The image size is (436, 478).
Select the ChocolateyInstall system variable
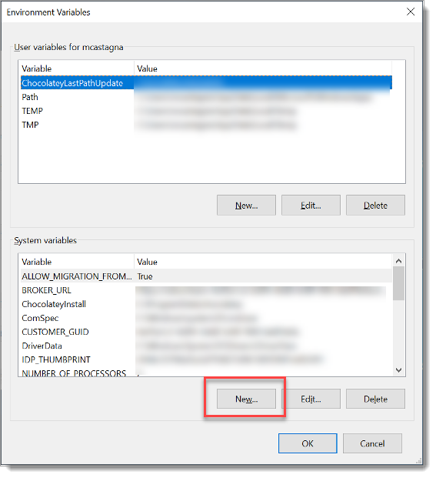(x=206, y=304)
